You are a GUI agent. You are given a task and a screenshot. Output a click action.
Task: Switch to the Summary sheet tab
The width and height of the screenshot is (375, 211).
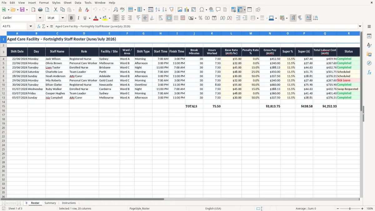coord(50,203)
